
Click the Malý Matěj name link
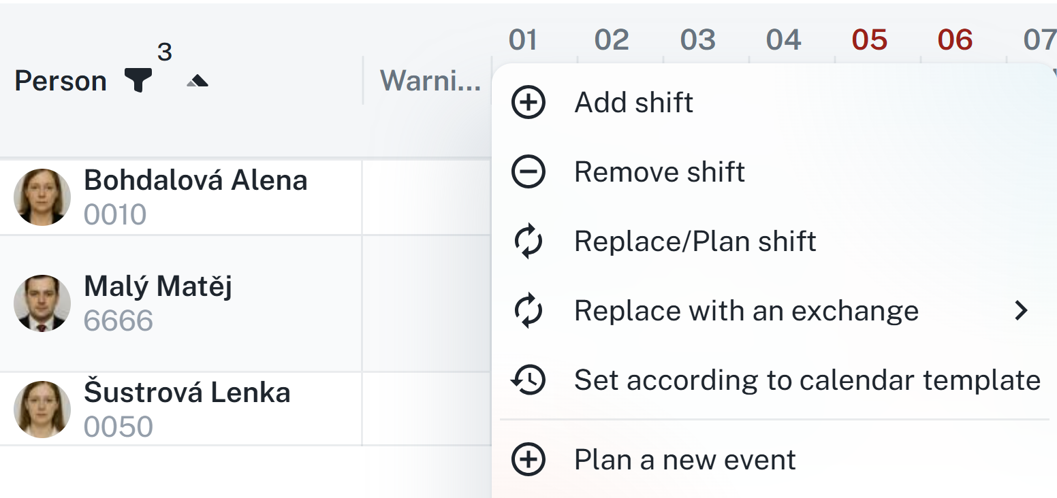(x=158, y=286)
